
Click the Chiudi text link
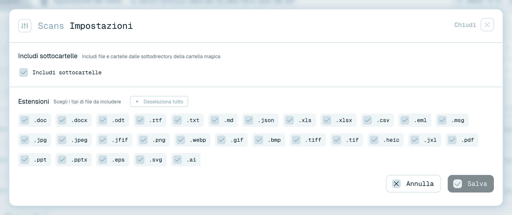[x=465, y=25]
